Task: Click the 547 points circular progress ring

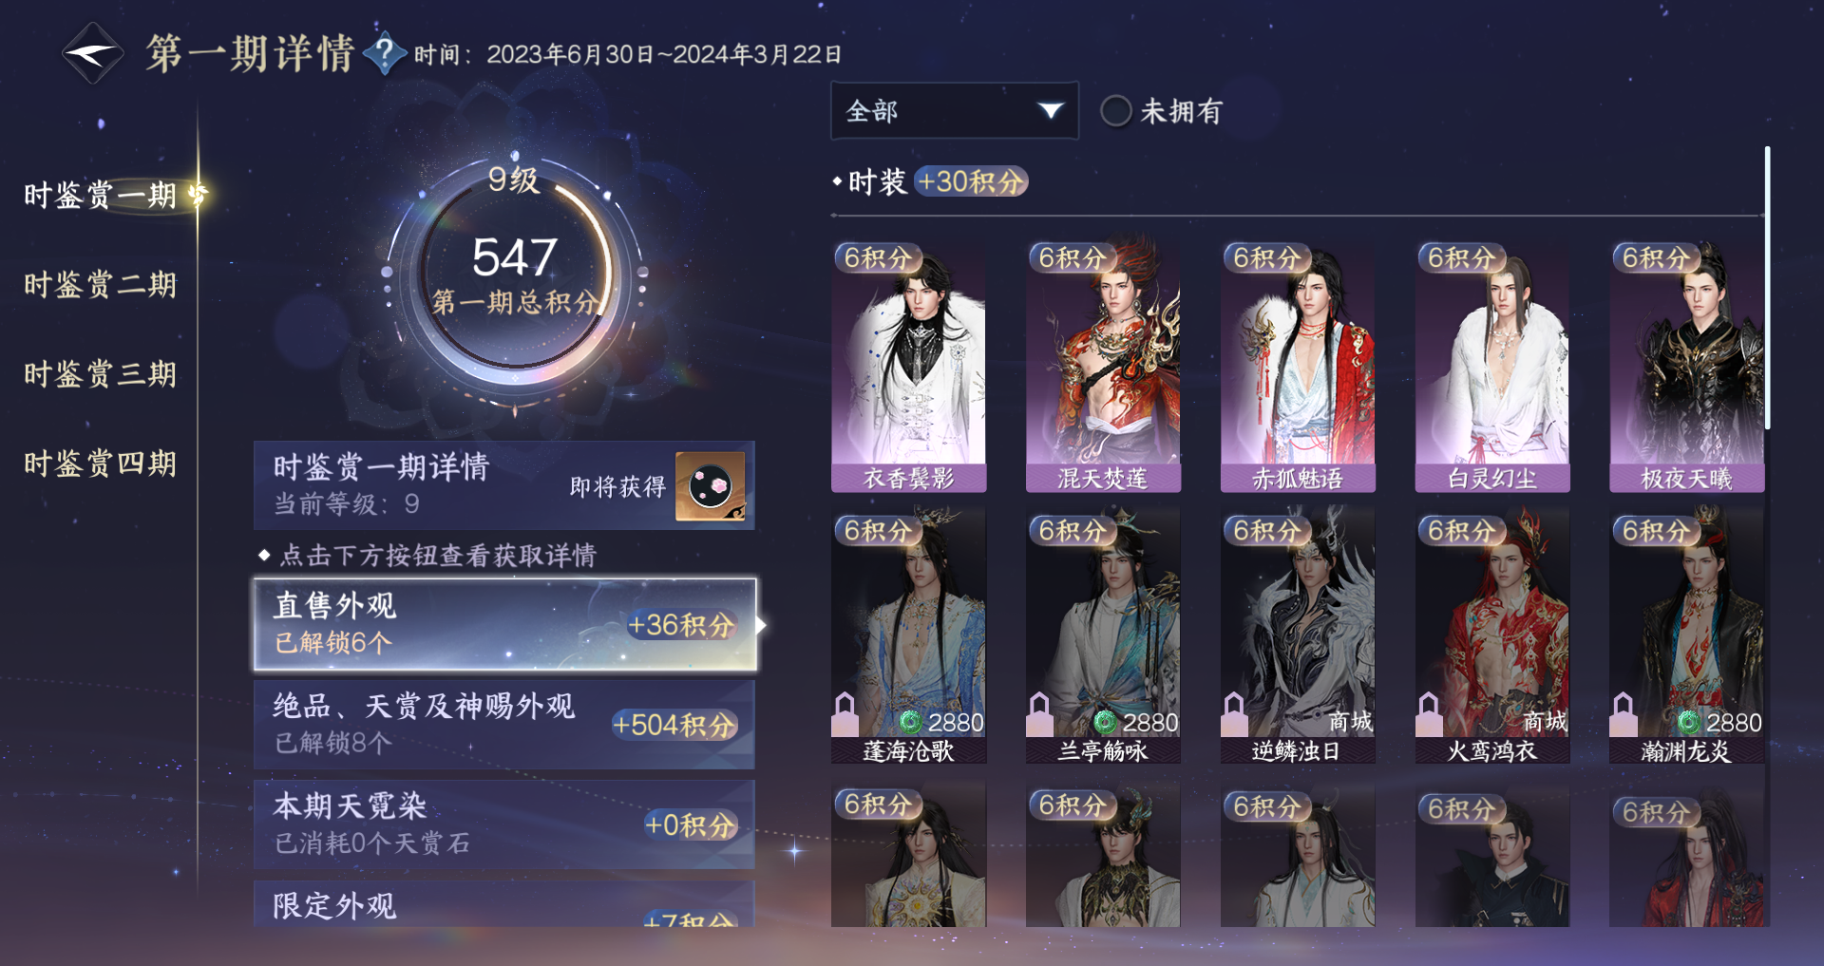Action: pos(515,277)
